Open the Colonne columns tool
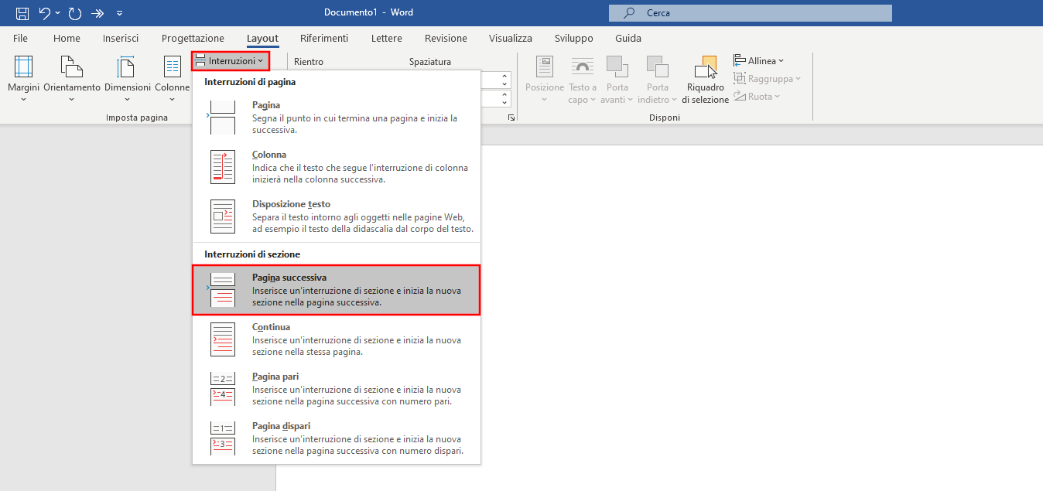Viewport: 1043px width, 491px height. [x=172, y=79]
